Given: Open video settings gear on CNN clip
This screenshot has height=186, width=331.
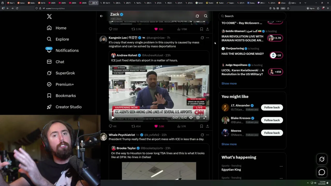Looking at the screenshot, I should [x=198, y=118].
